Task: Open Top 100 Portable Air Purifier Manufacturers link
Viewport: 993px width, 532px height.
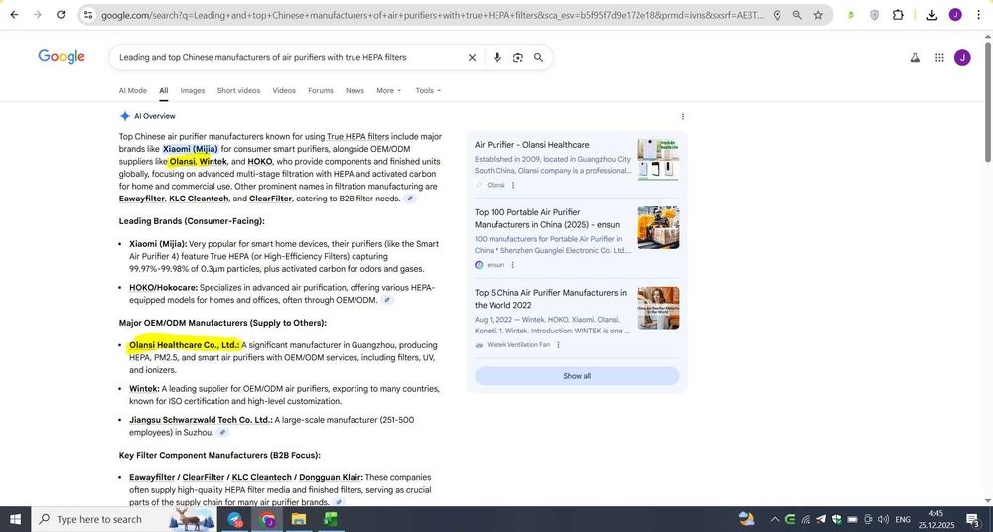Action: click(x=547, y=218)
